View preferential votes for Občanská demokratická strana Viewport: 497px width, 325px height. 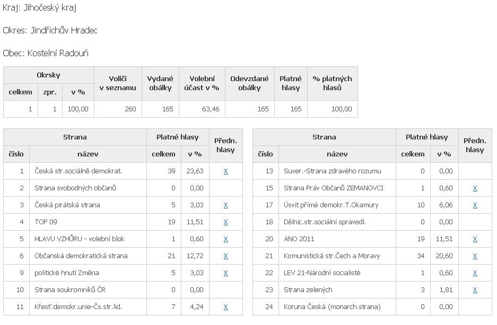coord(225,256)
